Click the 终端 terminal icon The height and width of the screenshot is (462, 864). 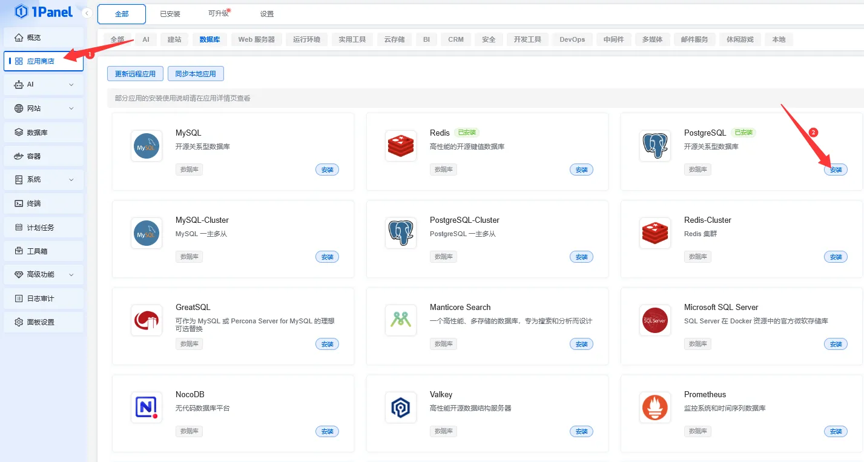tap(19, 203)
